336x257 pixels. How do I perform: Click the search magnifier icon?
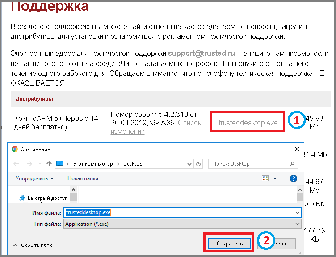(292, 164)
